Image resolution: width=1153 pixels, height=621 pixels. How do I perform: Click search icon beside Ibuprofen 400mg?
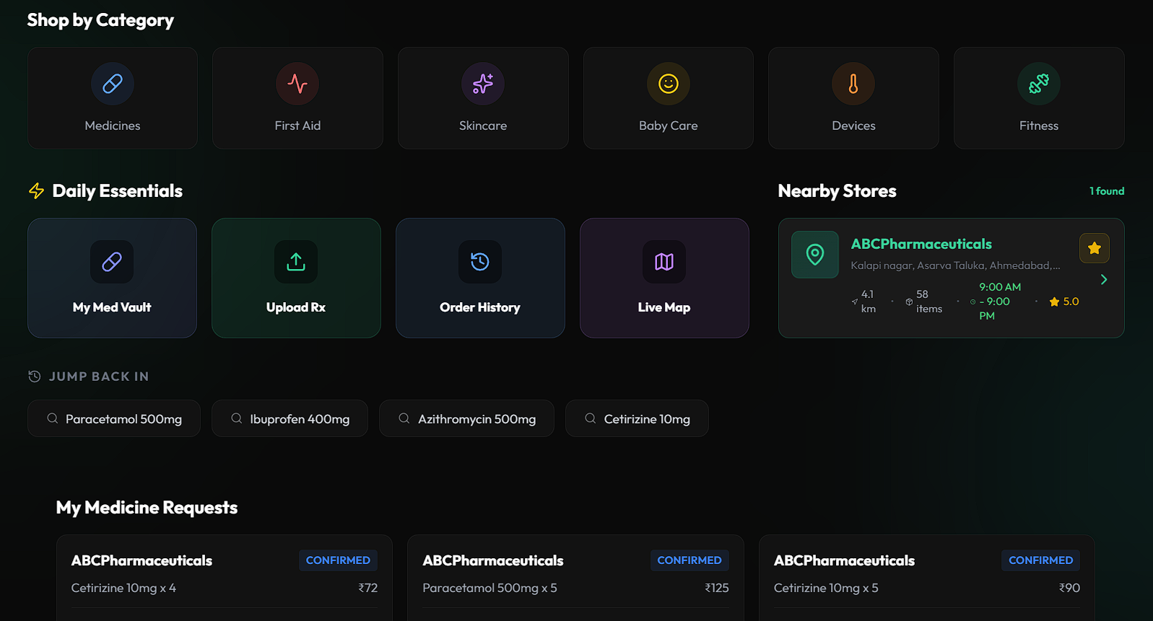pyautogui.click(x=237, y=418)
